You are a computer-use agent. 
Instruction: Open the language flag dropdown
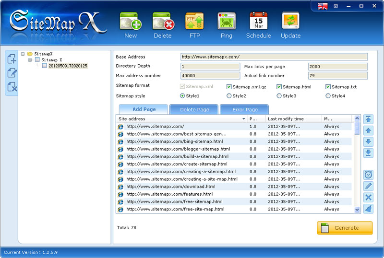tap(323, 6)
